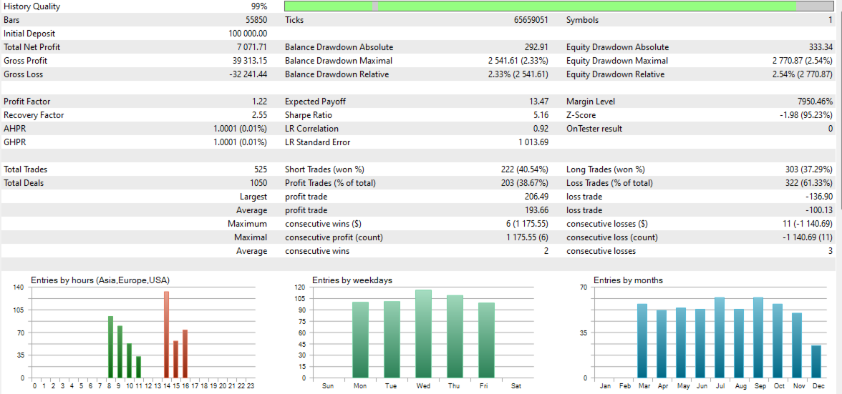The height and width of the screenshot is (394, 842).
Task: Select the Initial Deposit 100 000.00 value
Action: (x=248, y=34)
